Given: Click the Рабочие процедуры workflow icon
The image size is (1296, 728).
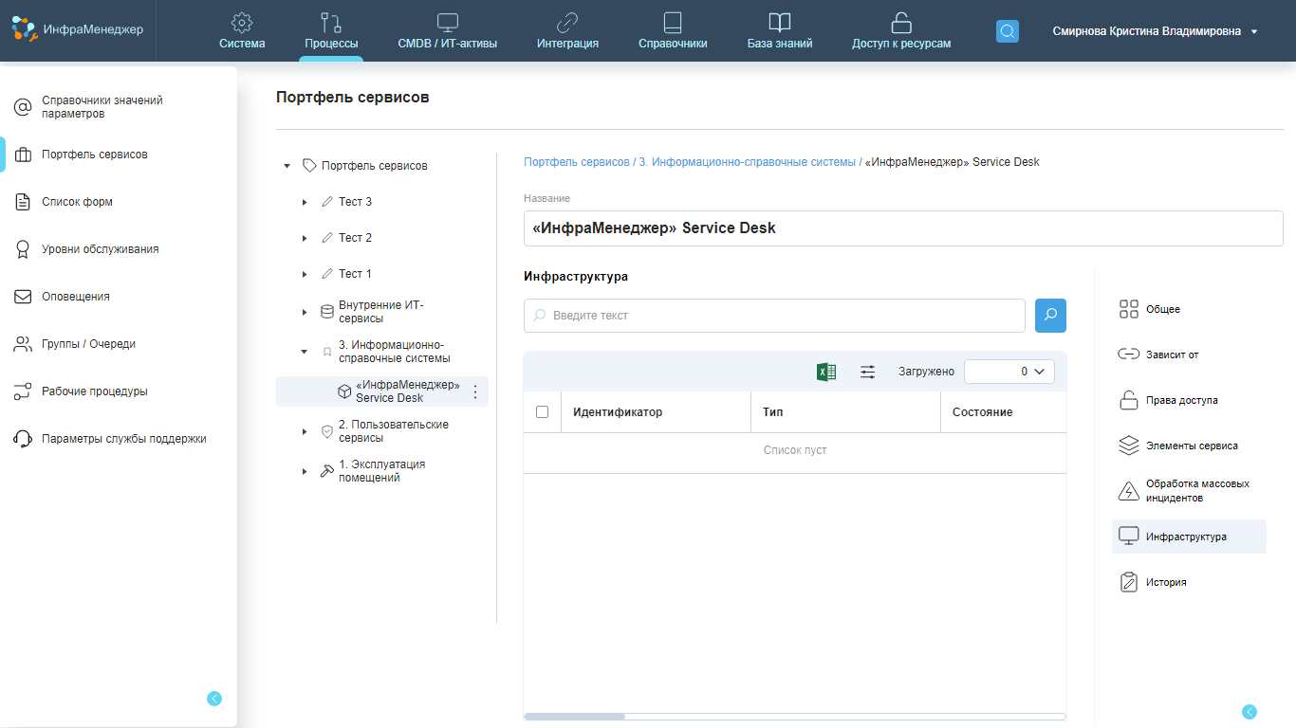Looking at the screenshot, I should (x=23, y=391).
